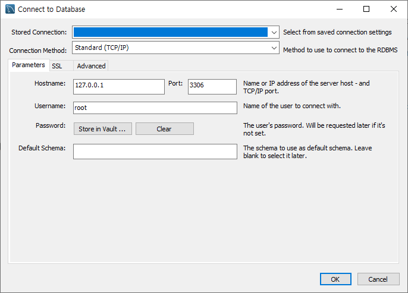The width and height of the screenshot is (408, 293).
Task: Click the Default Schema input field
Action: coord(155,152)
